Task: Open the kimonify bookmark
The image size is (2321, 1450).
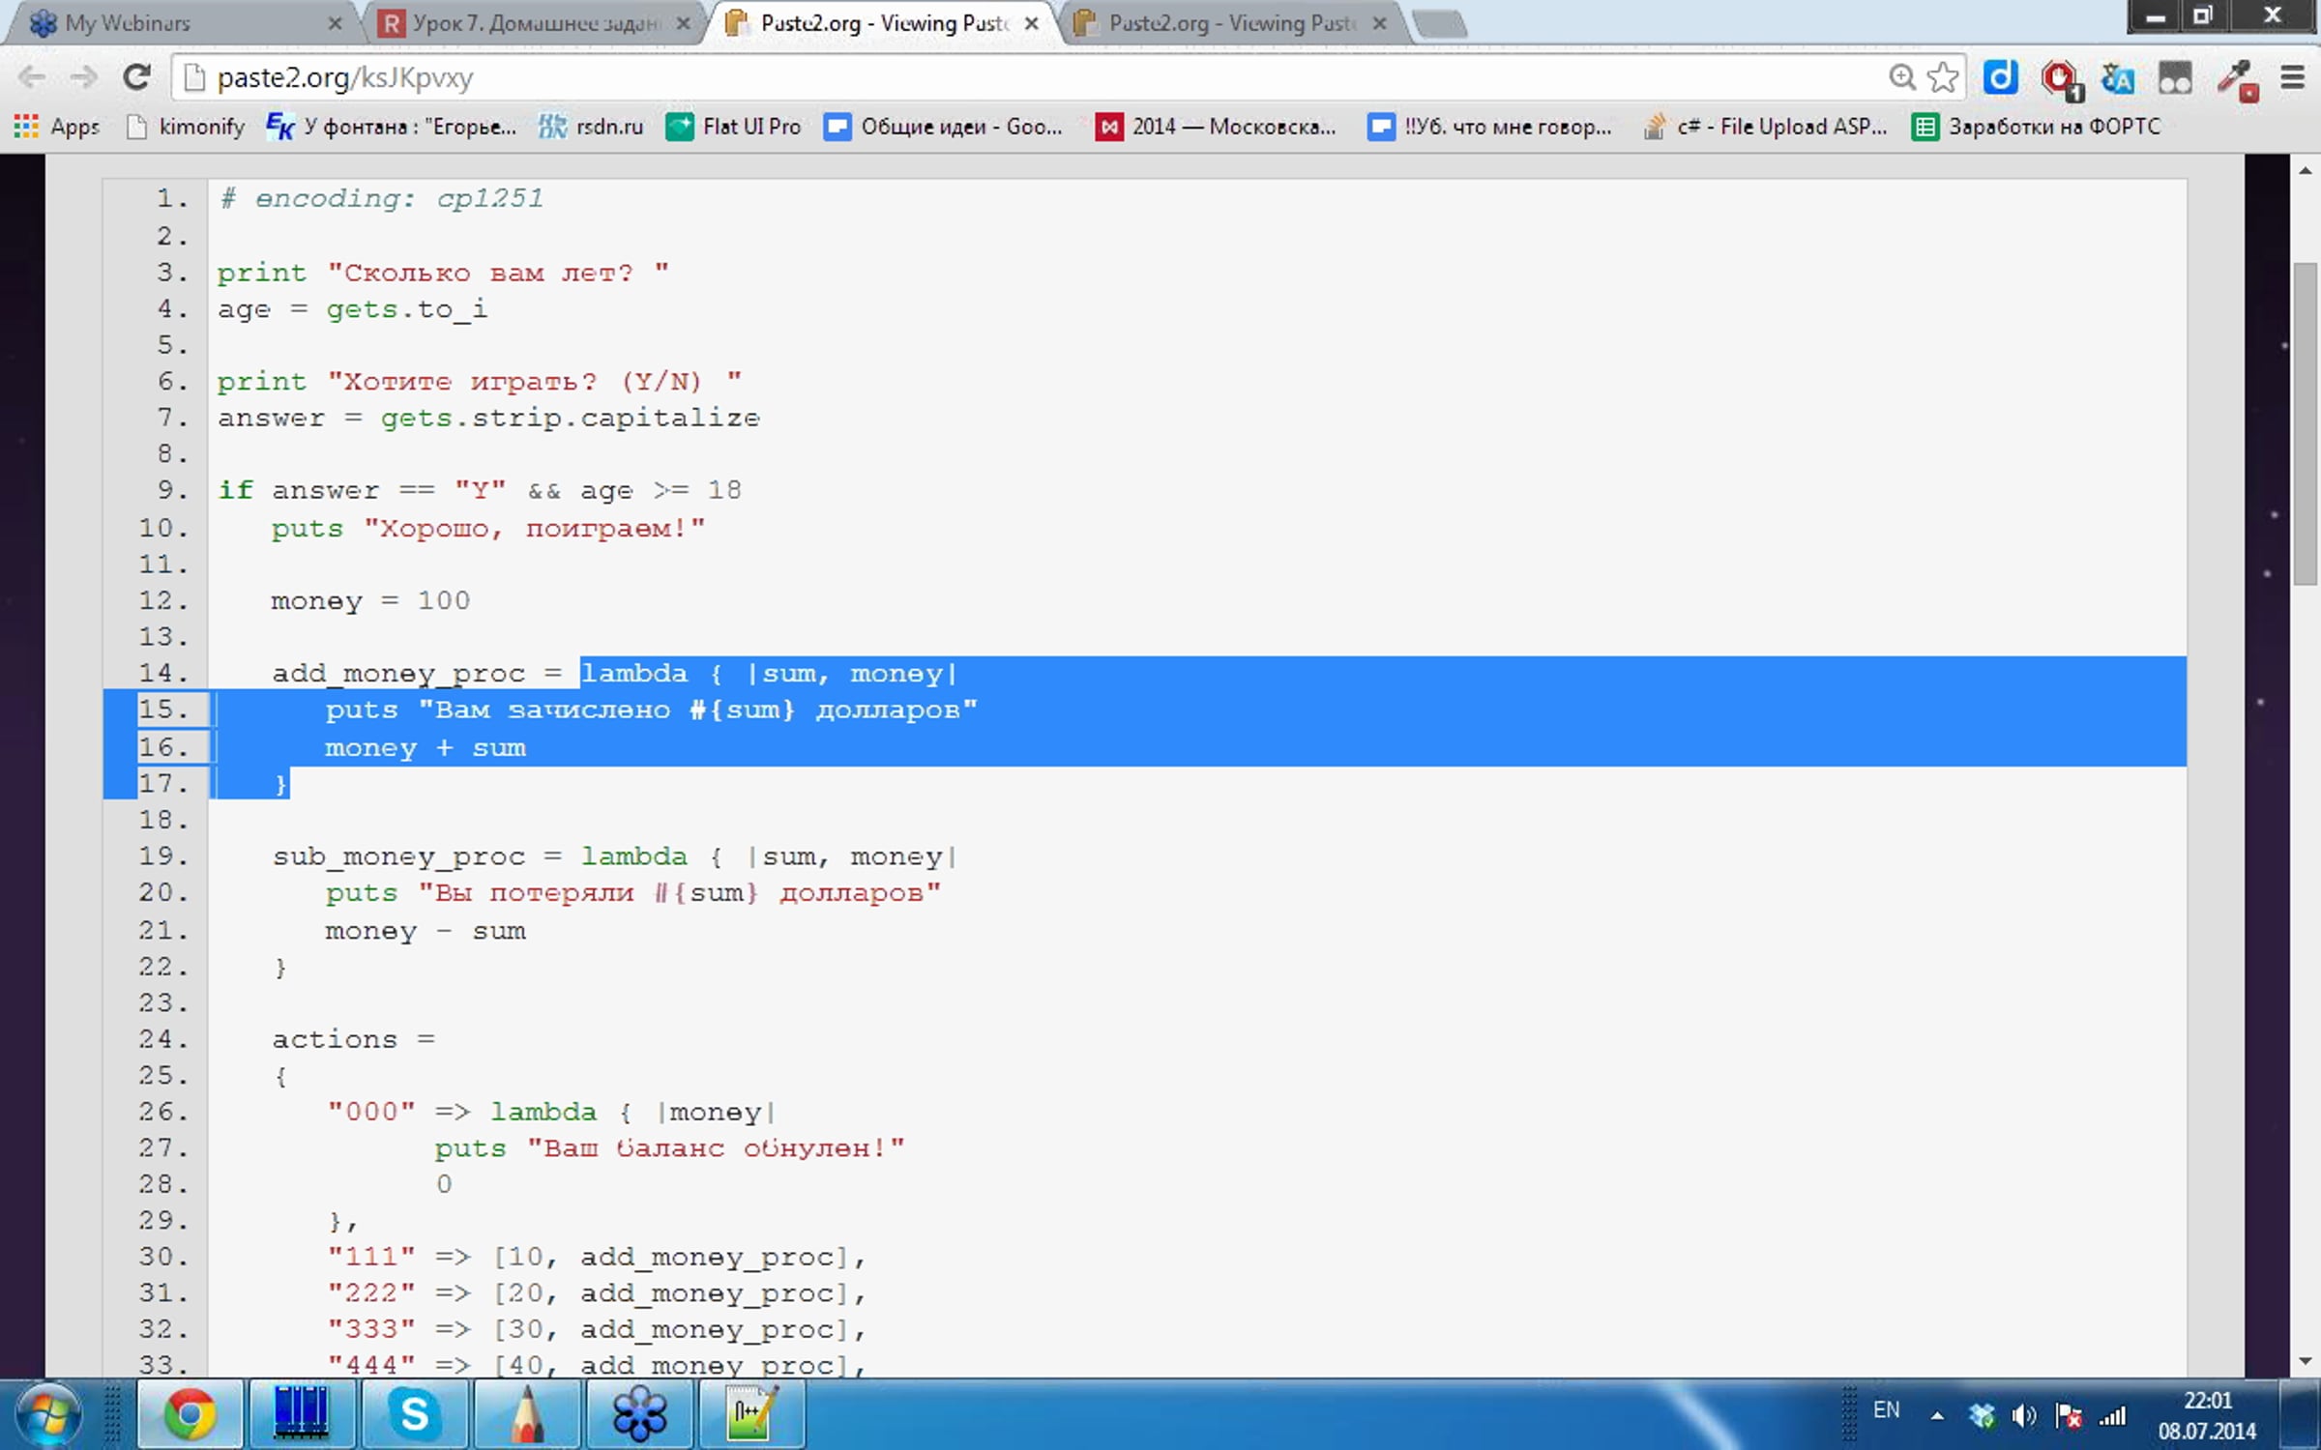Action: 186,127
